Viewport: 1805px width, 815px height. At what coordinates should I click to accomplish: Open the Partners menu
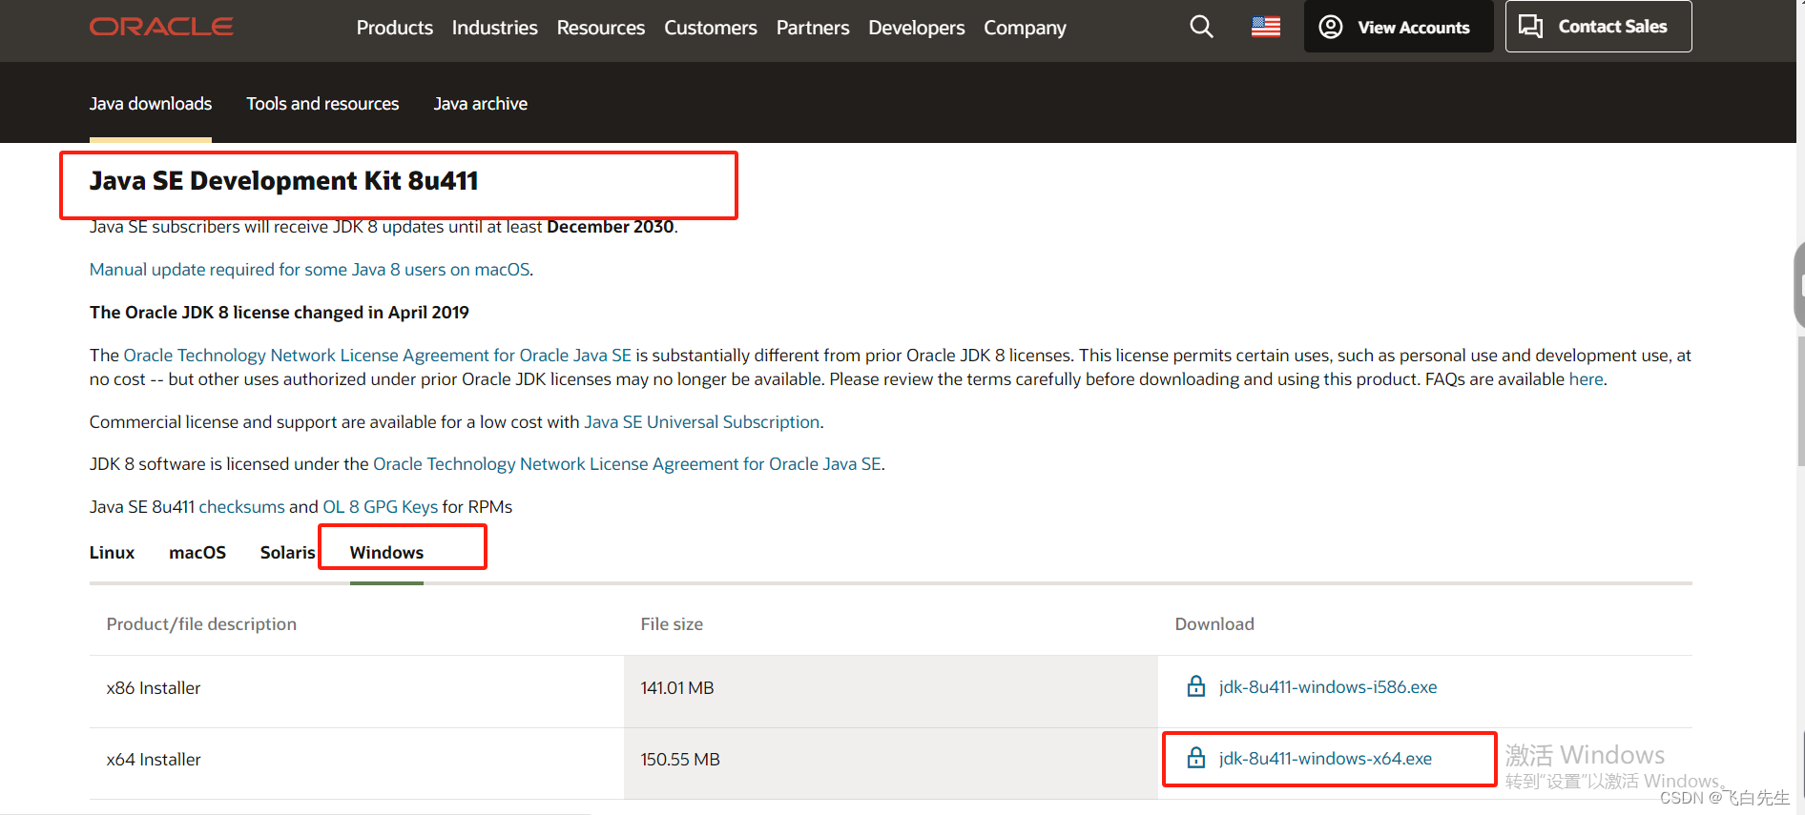813,28
